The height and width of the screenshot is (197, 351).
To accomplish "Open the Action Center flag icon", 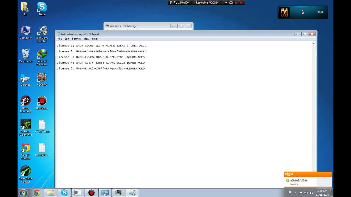I will (301, 193).
